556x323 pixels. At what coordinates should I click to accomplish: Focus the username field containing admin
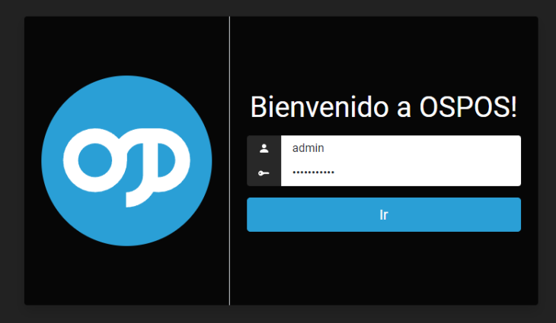(401, 148)
